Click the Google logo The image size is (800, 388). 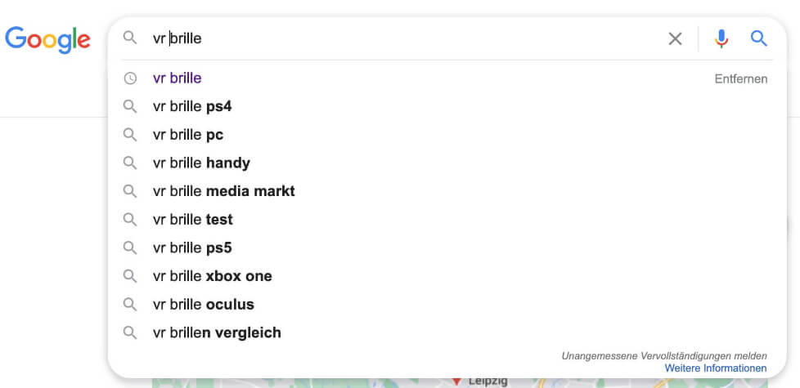click(48, 40)
